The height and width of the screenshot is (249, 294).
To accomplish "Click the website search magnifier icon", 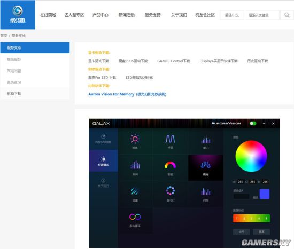I will 287,15.
